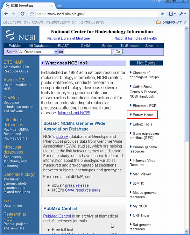Open All Databases in the navigation bar
The image size is (190, 235).
click(39, 46)
